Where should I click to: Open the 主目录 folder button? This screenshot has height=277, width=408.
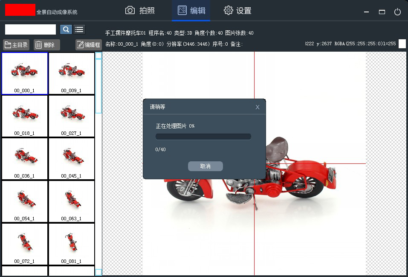coord(16,45)
